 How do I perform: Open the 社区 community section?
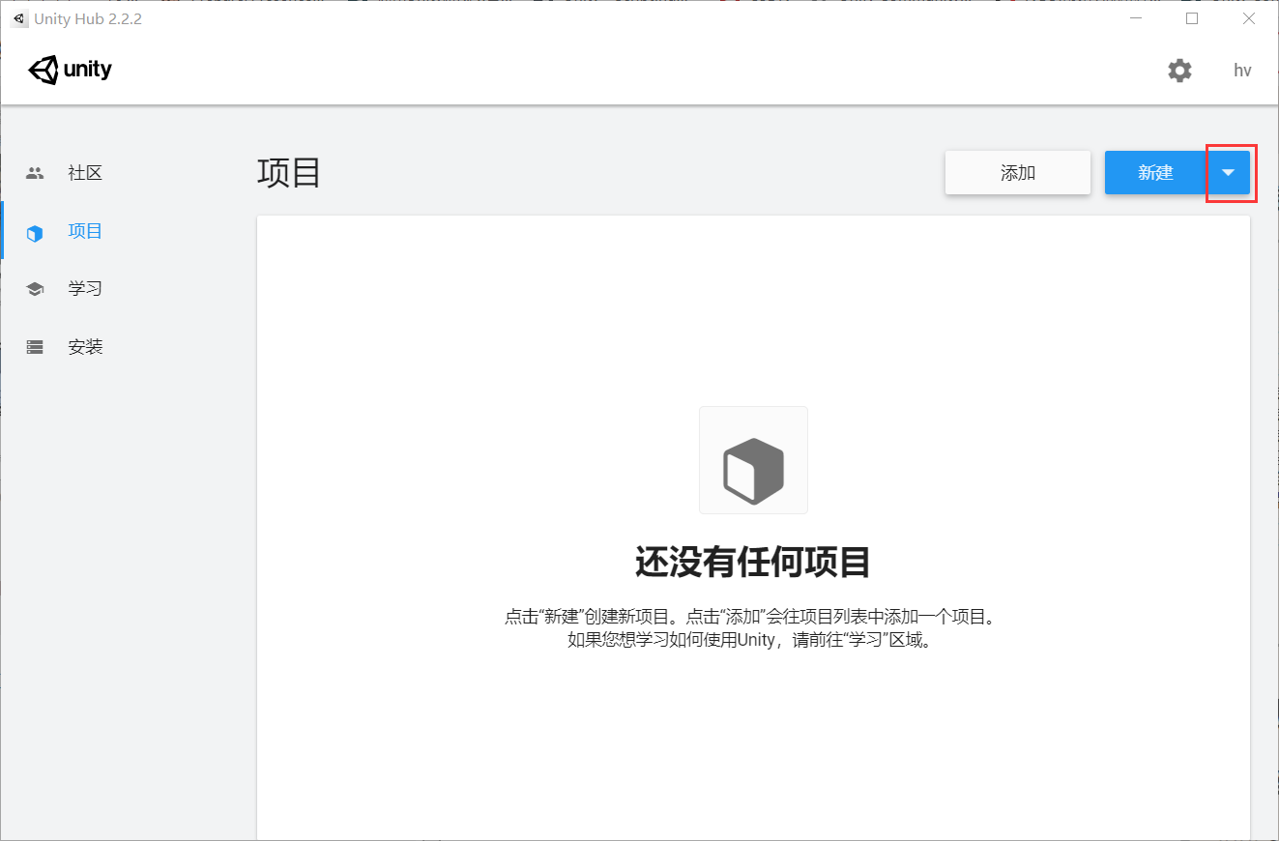(x=85, y=171)
